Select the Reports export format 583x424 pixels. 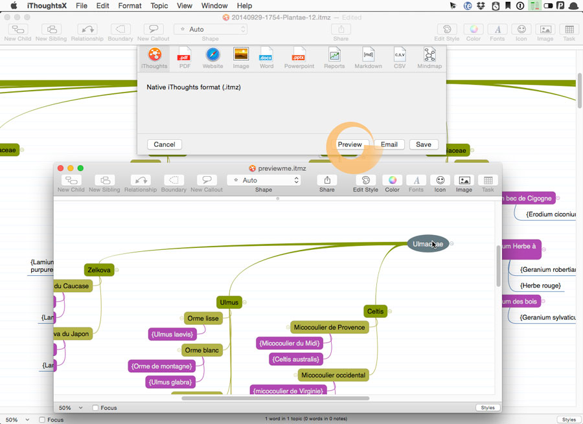tap(334, 58)
